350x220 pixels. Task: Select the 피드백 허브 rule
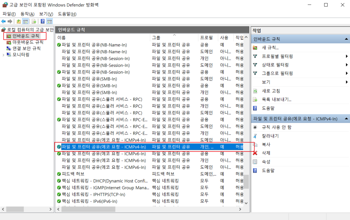click(150, 174)
